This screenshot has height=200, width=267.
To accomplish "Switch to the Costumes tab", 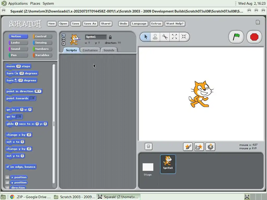I will click(x=90, y=50).
